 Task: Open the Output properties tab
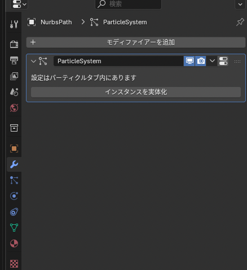click(x=14, y=60)
